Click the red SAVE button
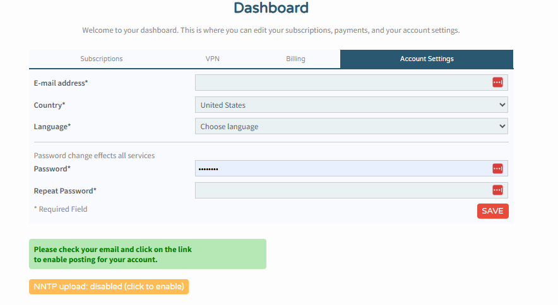 click(x=492, y=211)
